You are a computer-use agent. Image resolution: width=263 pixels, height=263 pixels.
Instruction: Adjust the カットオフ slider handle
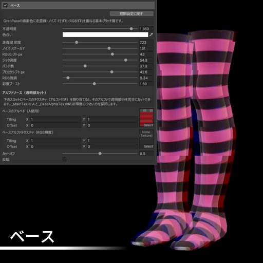click(100, 154)
